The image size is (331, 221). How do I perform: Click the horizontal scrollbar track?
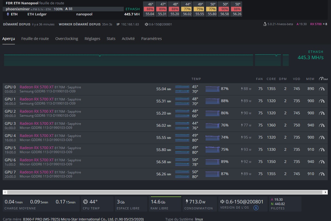click(165, 192)
